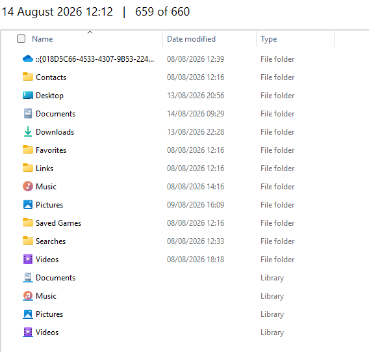Click the sort direction arrow above the Name column
369x352 pixels.
[x=90, y=32]
